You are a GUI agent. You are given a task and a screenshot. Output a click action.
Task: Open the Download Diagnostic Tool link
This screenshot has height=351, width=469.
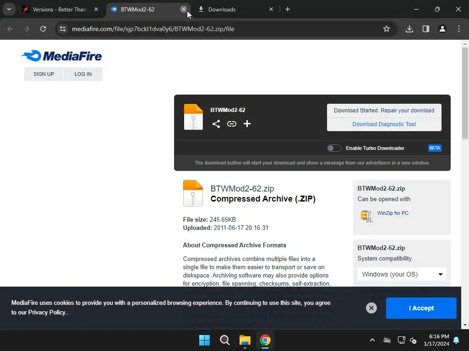pyautogui.click(x=384, y=124)
